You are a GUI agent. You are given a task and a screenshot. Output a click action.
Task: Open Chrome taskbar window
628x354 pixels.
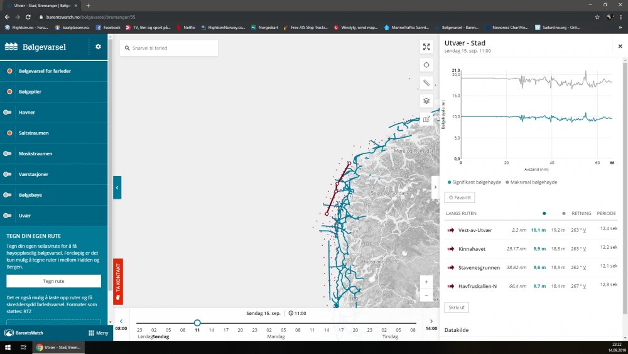pos(58,347)
